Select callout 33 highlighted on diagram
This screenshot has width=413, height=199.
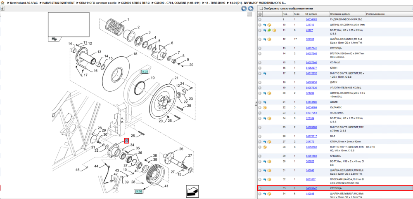127,141
